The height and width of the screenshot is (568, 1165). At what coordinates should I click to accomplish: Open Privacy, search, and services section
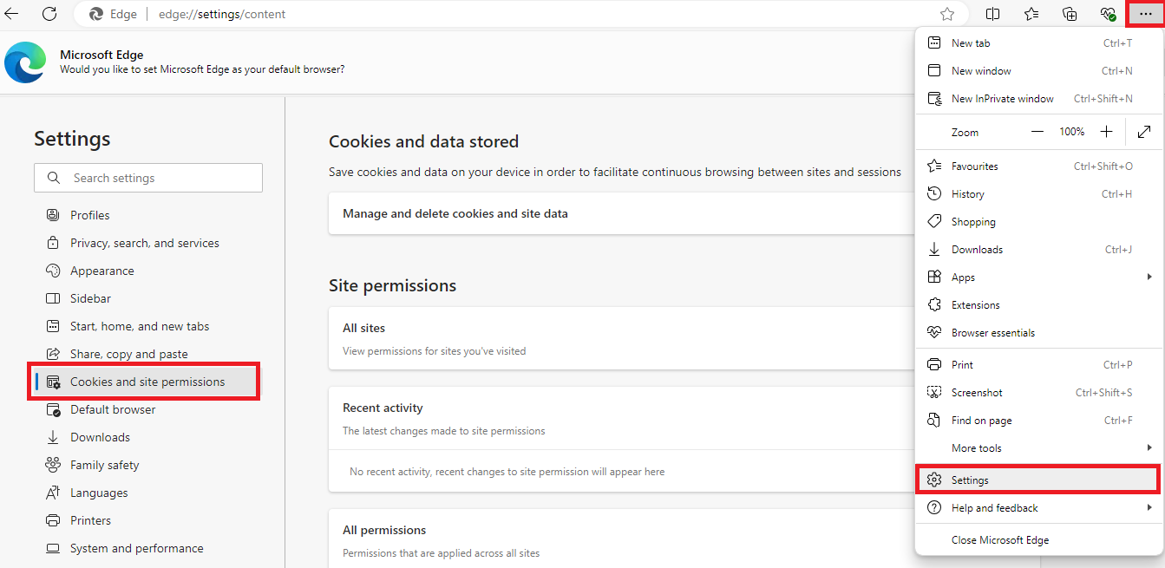tap(144, 244)
